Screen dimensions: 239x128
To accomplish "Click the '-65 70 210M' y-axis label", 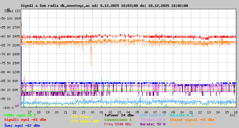I will (x=10, y=45).
